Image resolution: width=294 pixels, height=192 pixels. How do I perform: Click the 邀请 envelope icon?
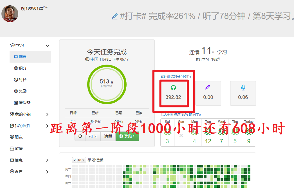click(x=12, y=149)
